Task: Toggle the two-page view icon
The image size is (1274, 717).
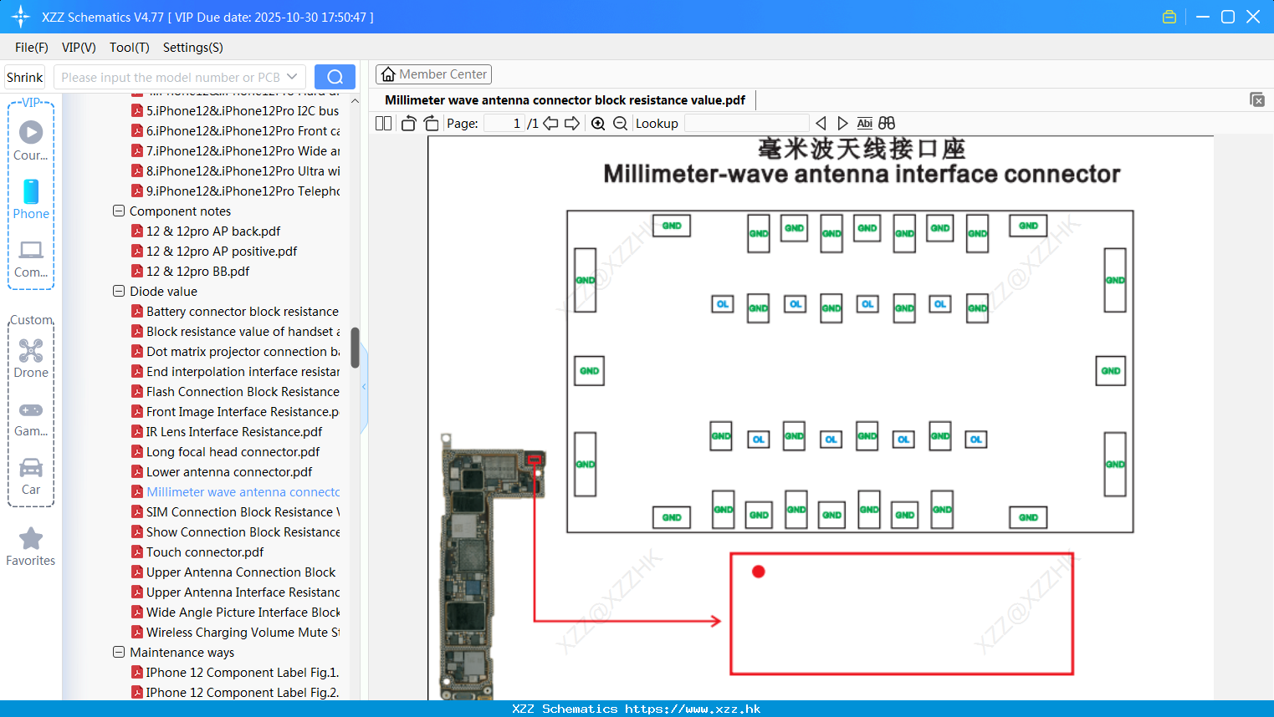Action: pyautogui.click(x=383, y=123)
